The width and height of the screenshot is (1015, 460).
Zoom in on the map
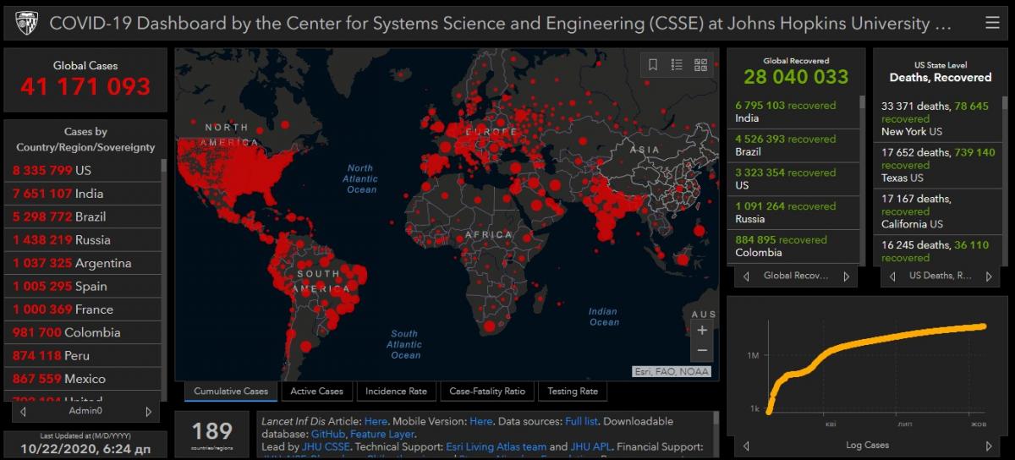[702, 331]
